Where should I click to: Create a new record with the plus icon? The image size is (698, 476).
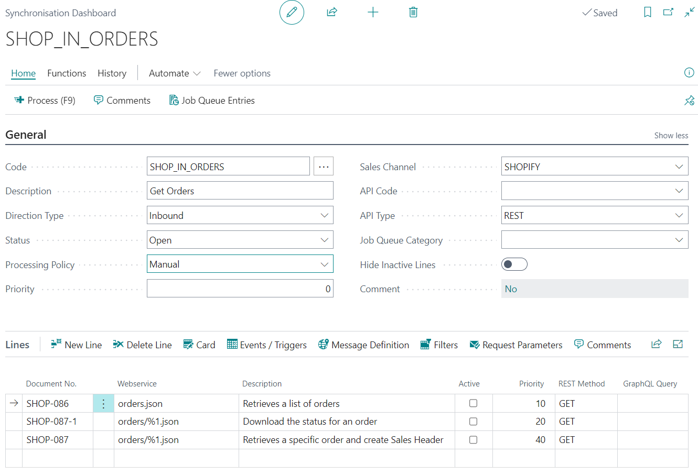373,12
